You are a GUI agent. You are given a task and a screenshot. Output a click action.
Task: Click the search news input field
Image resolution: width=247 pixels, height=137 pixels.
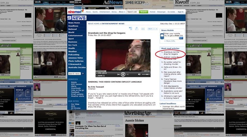[x=74, y=74]
